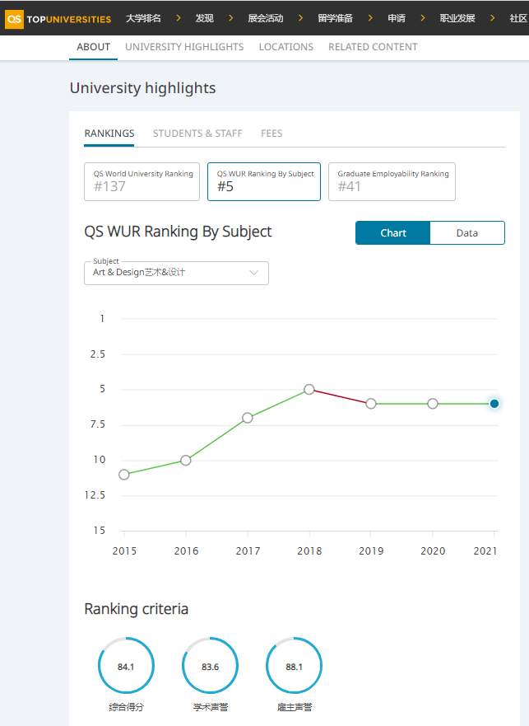Click the 2018 x-axis year label

309,551
